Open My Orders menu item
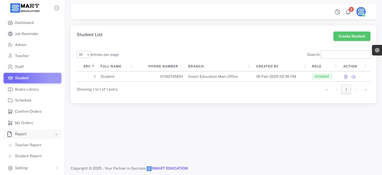The image size is (382, 175). pyautogui.click(x=32, y=123)
